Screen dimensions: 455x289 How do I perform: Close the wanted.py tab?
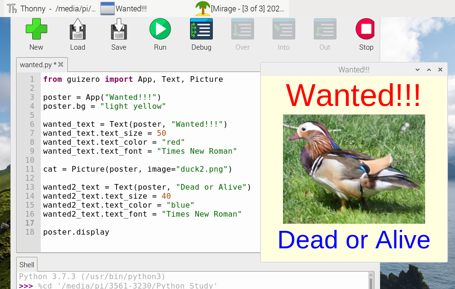click(61, 64)
